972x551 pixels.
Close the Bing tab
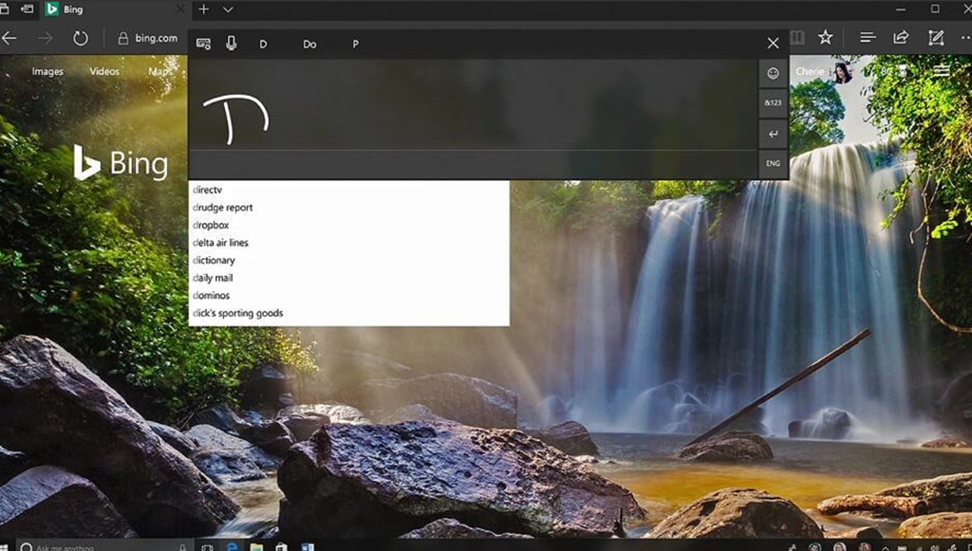(180, 9)
